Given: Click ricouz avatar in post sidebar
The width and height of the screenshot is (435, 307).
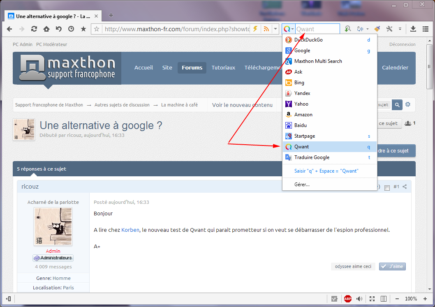Looking at the screenshot, I should [53, 226].
